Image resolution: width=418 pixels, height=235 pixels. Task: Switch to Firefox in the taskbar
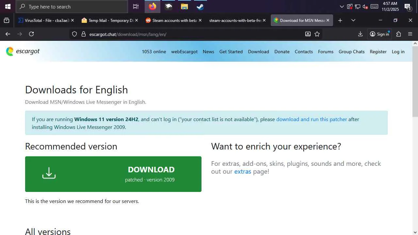point(153,7)
